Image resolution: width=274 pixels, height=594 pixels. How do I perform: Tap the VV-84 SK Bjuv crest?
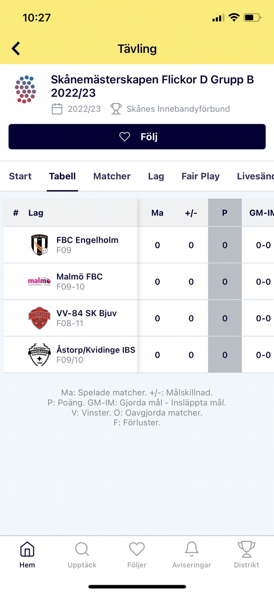tap(39, 318)
